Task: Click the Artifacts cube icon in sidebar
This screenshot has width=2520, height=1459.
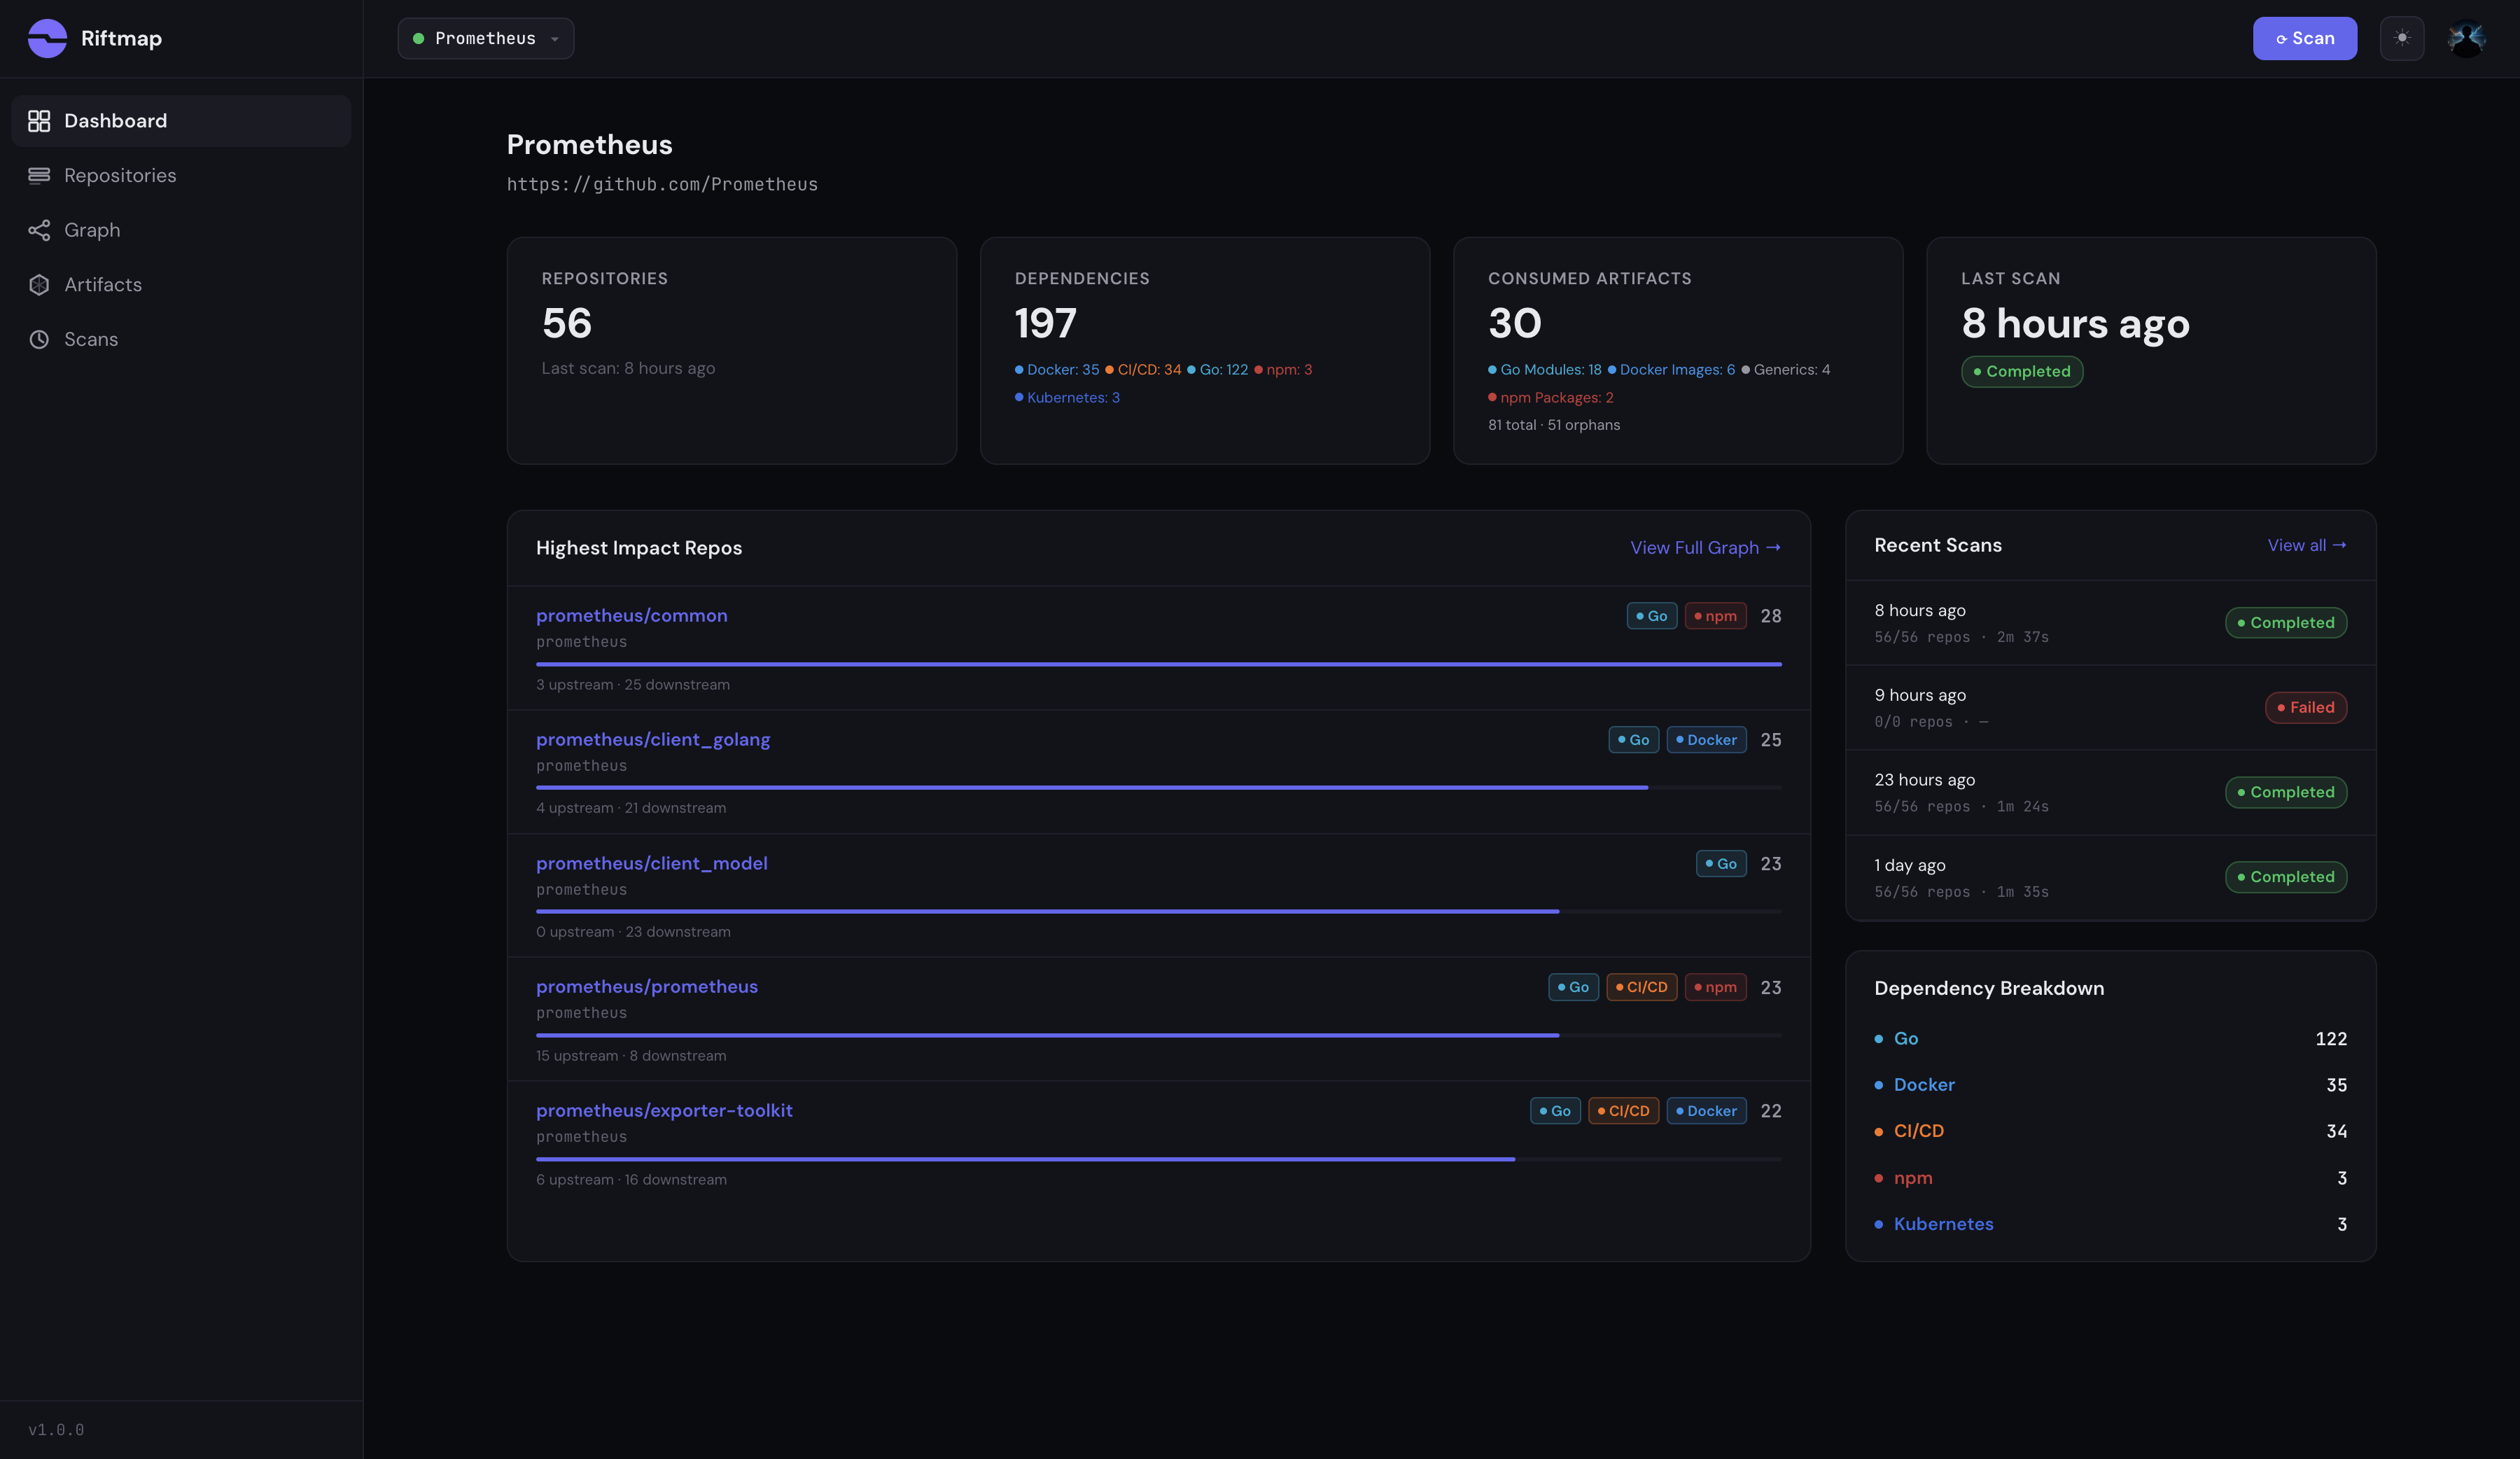Action: [39, 285]
